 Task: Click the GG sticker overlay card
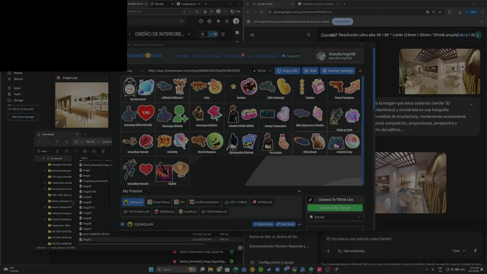[x=241, y=116]
